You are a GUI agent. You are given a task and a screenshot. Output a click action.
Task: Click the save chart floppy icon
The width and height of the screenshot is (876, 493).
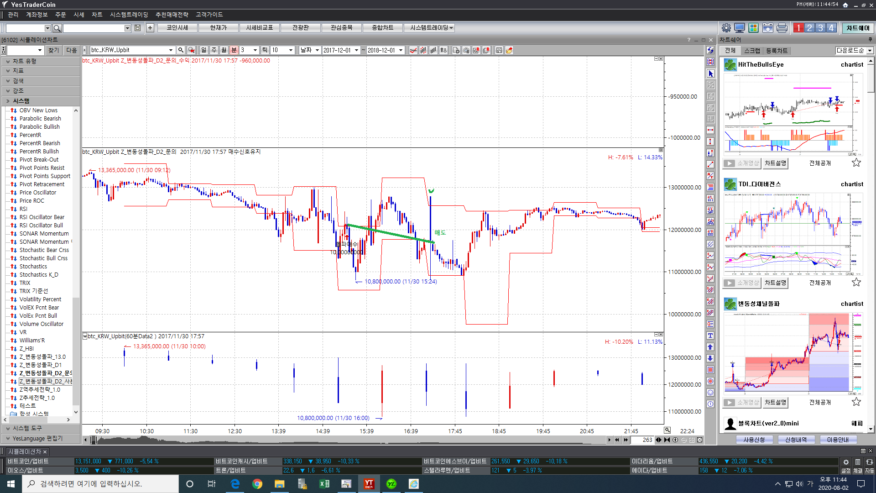tap(499, 50)
